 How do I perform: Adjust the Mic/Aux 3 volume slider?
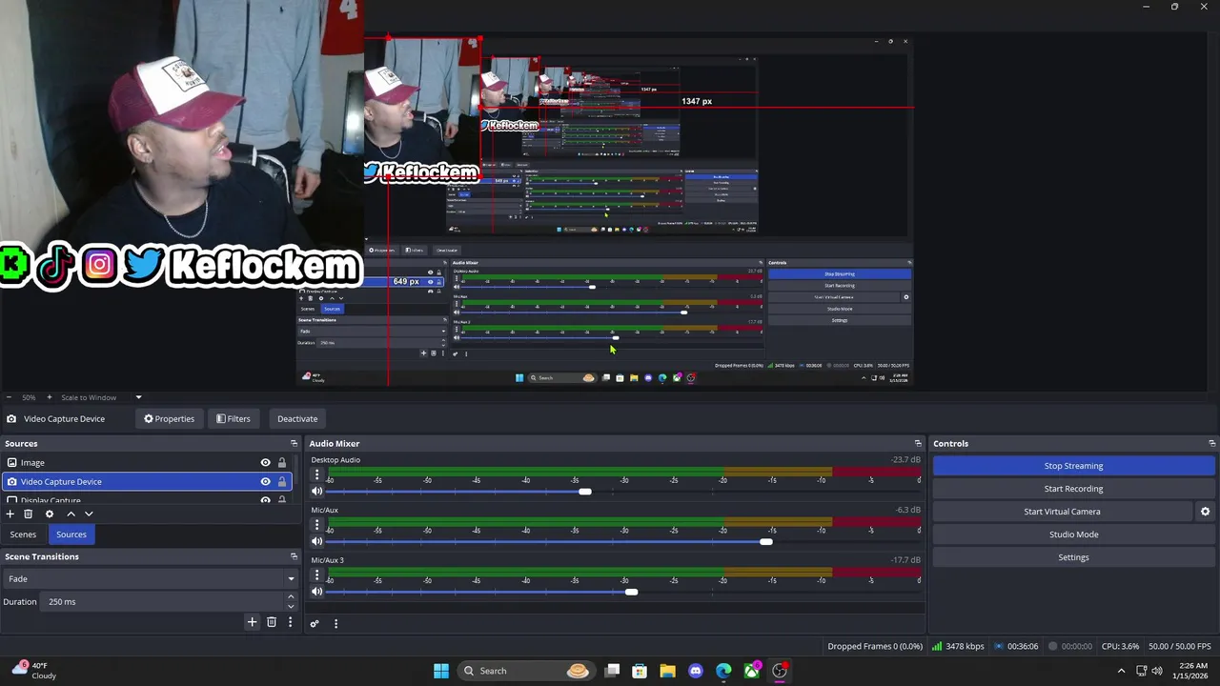pyautogui.click(x=631, y=592)
